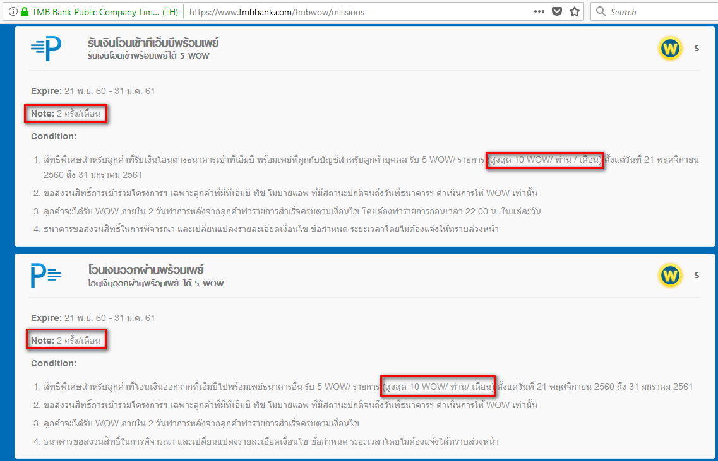Click condition 4 in the send mission card

point(271,442)
